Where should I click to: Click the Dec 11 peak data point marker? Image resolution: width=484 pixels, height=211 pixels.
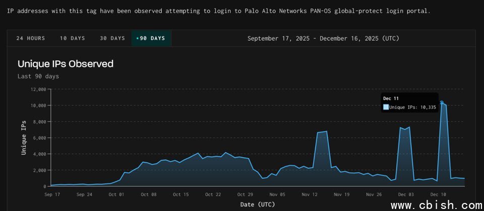(442, 102)
